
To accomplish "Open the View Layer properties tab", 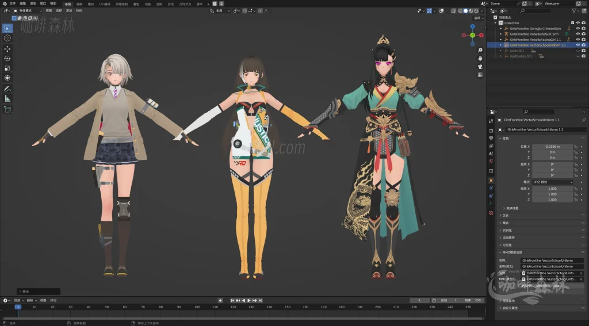I will (x=491, y=145).
